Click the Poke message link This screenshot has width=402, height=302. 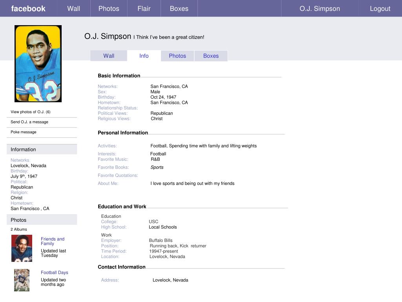[24, 132]
